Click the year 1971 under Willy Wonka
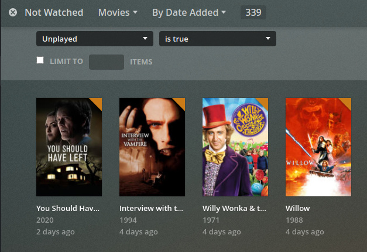Image resolution: width=367 pixels, height=252 pixels. tap(211, 220)
